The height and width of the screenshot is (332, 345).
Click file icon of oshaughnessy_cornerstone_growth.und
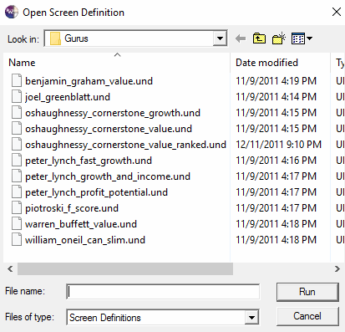click(x=17, y=113)
